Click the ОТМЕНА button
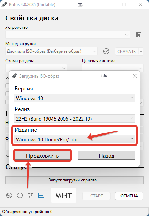 tap(129, 196)
